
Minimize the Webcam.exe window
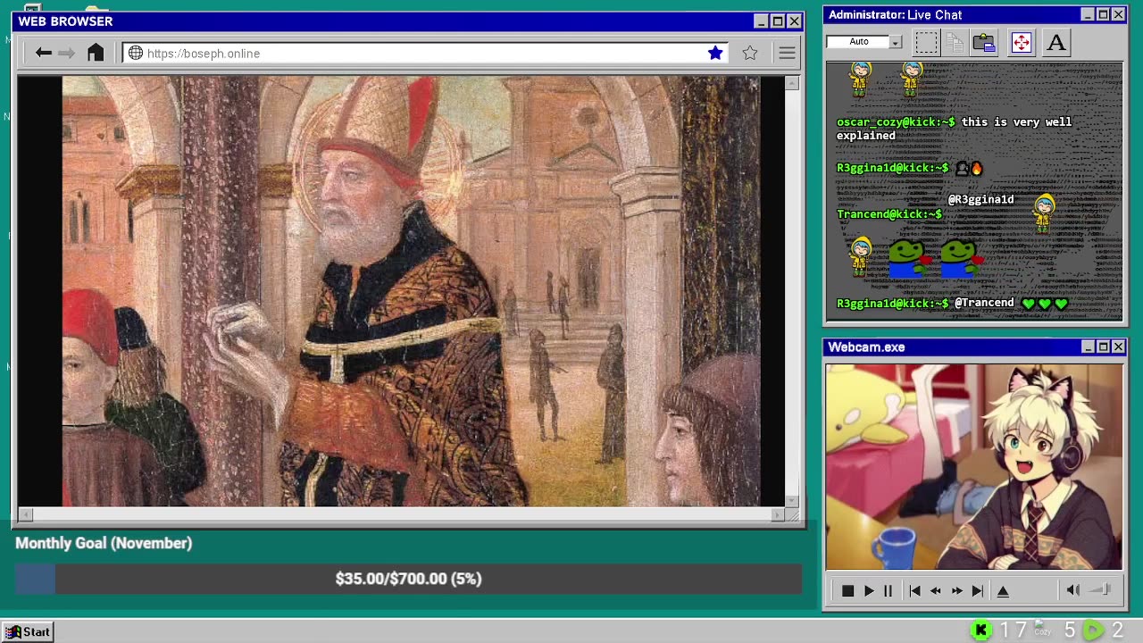point(1088,347)
